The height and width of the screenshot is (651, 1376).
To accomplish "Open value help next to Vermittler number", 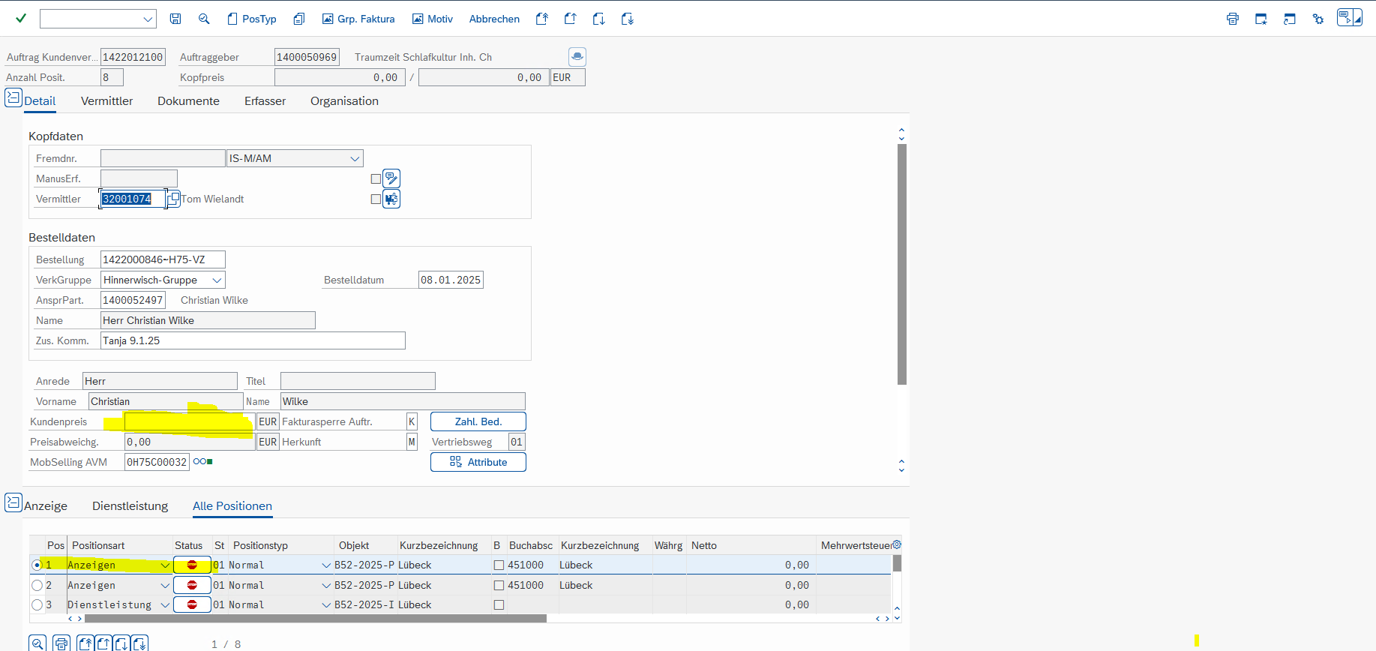I will (x=174, y=199).
